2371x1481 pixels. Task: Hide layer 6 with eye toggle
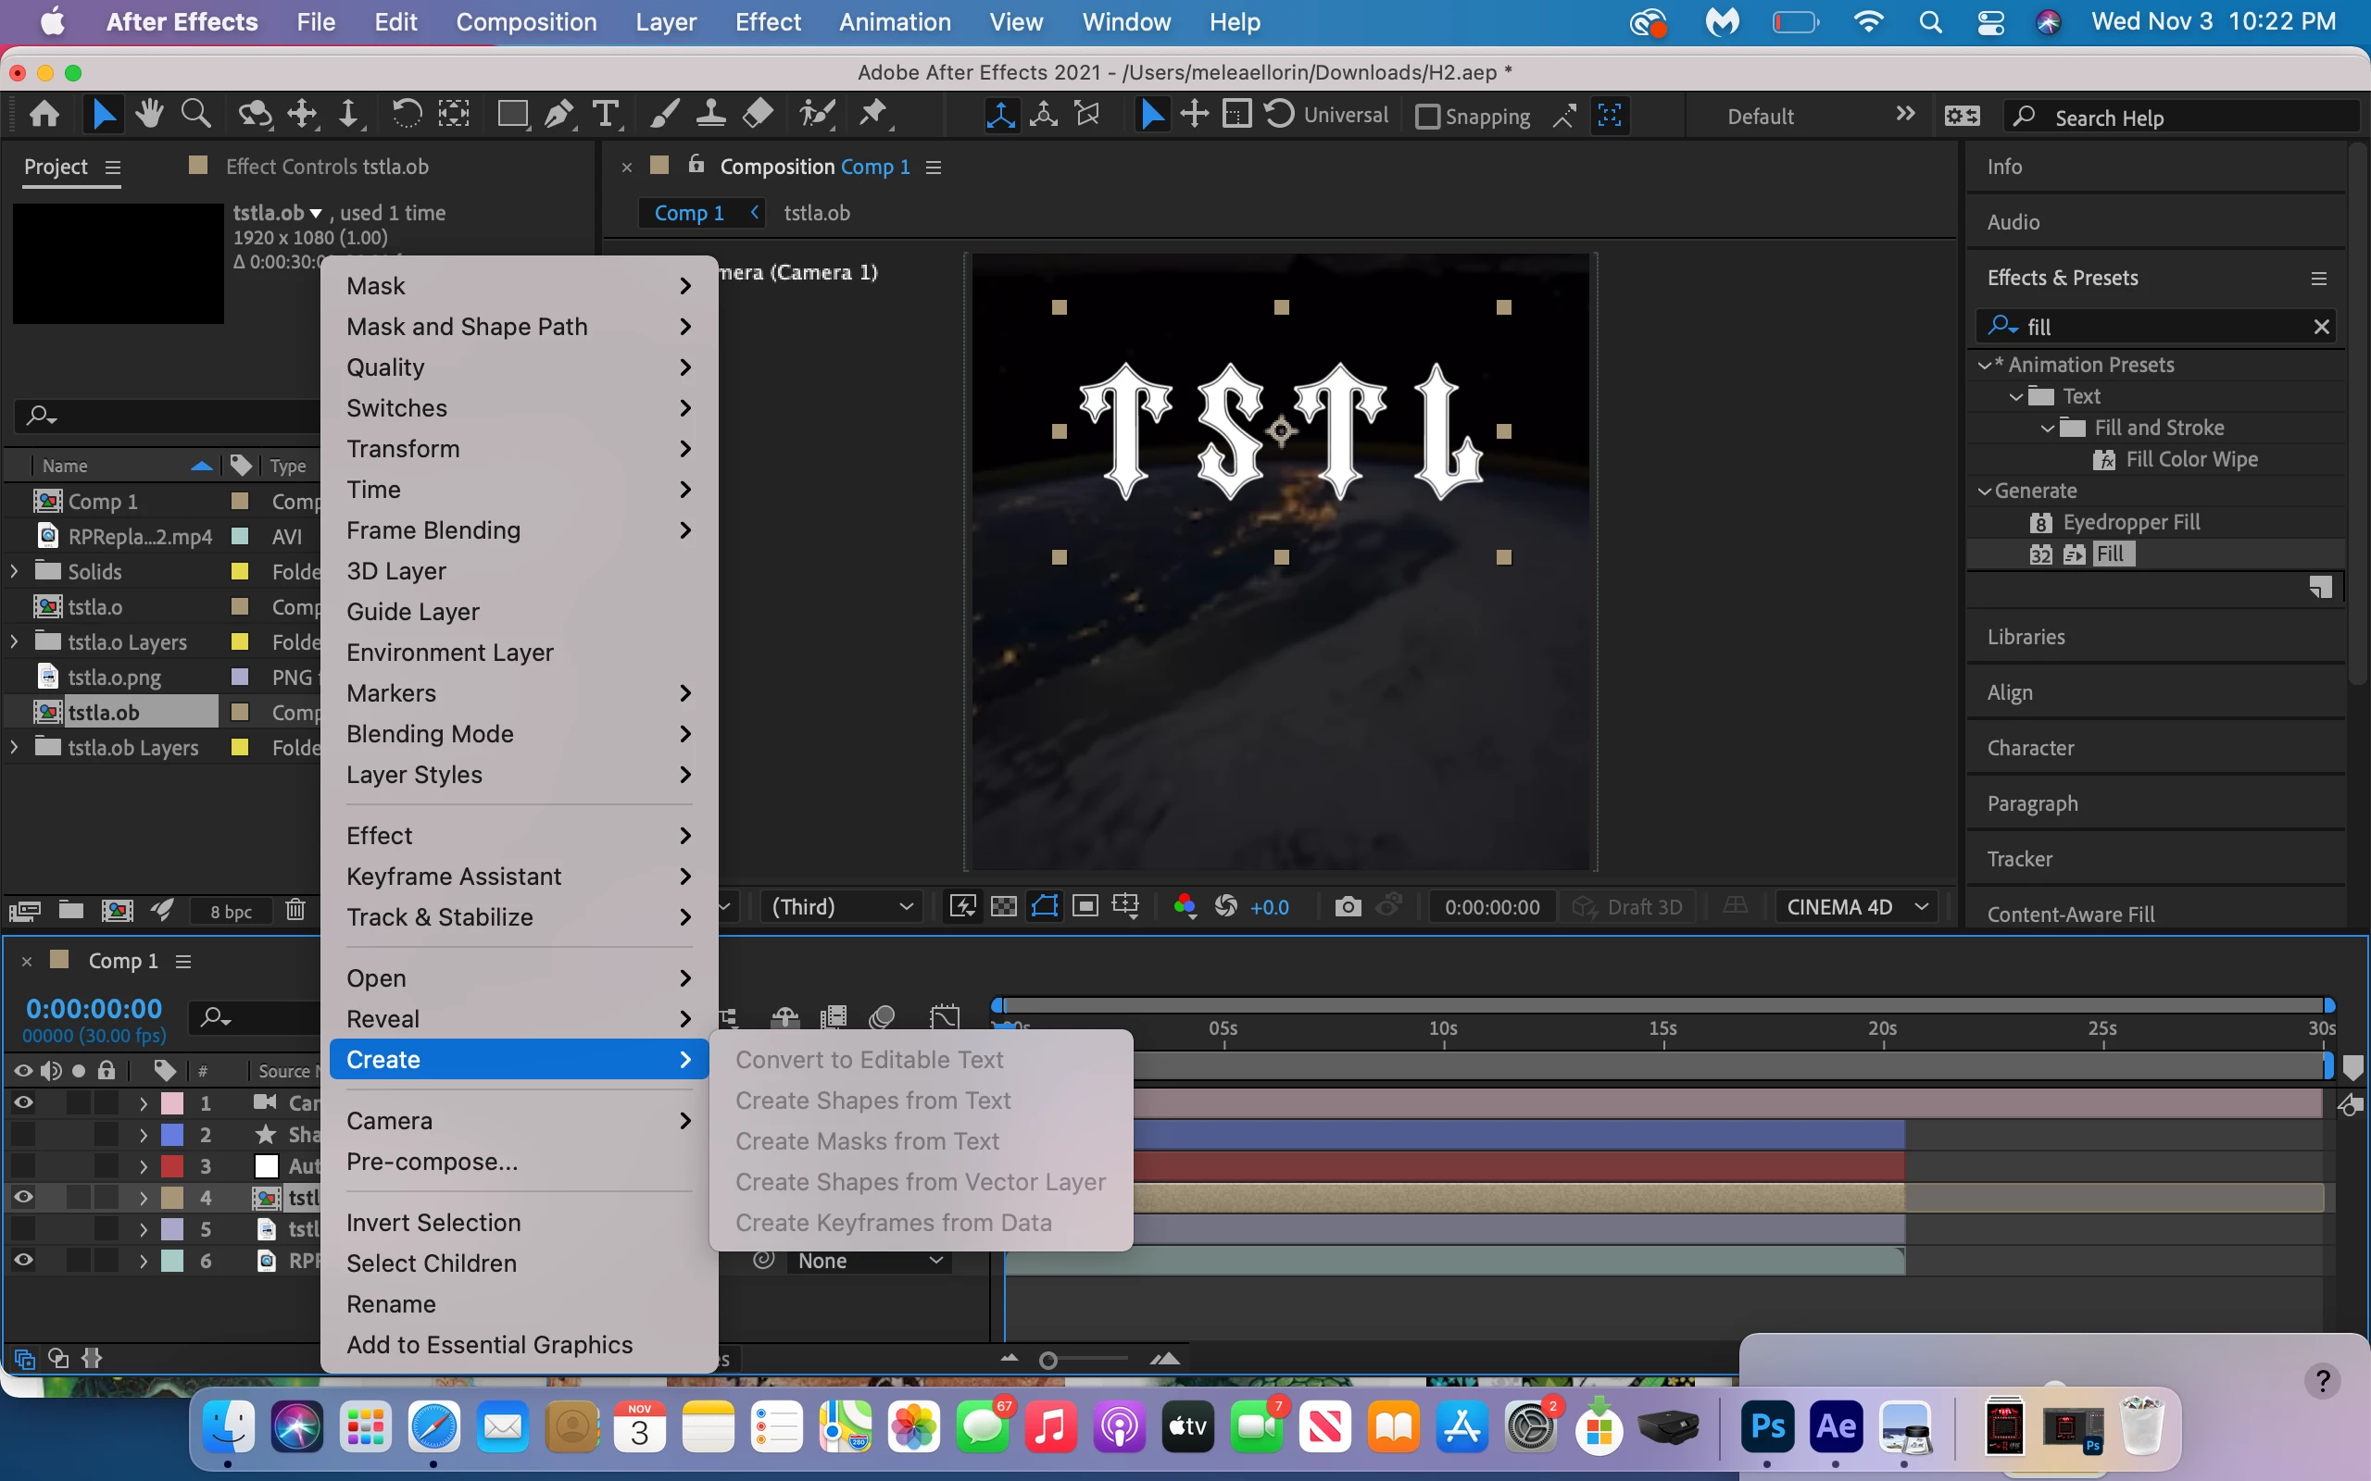[x=23, y=1260]
